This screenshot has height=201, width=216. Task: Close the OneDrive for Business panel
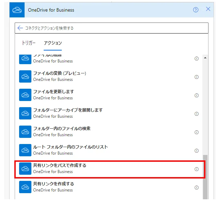coord(208,9)
